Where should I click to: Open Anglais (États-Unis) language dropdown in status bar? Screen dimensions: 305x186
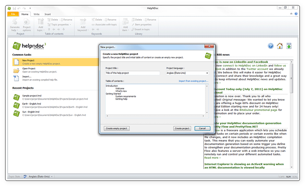coord(40,176)
